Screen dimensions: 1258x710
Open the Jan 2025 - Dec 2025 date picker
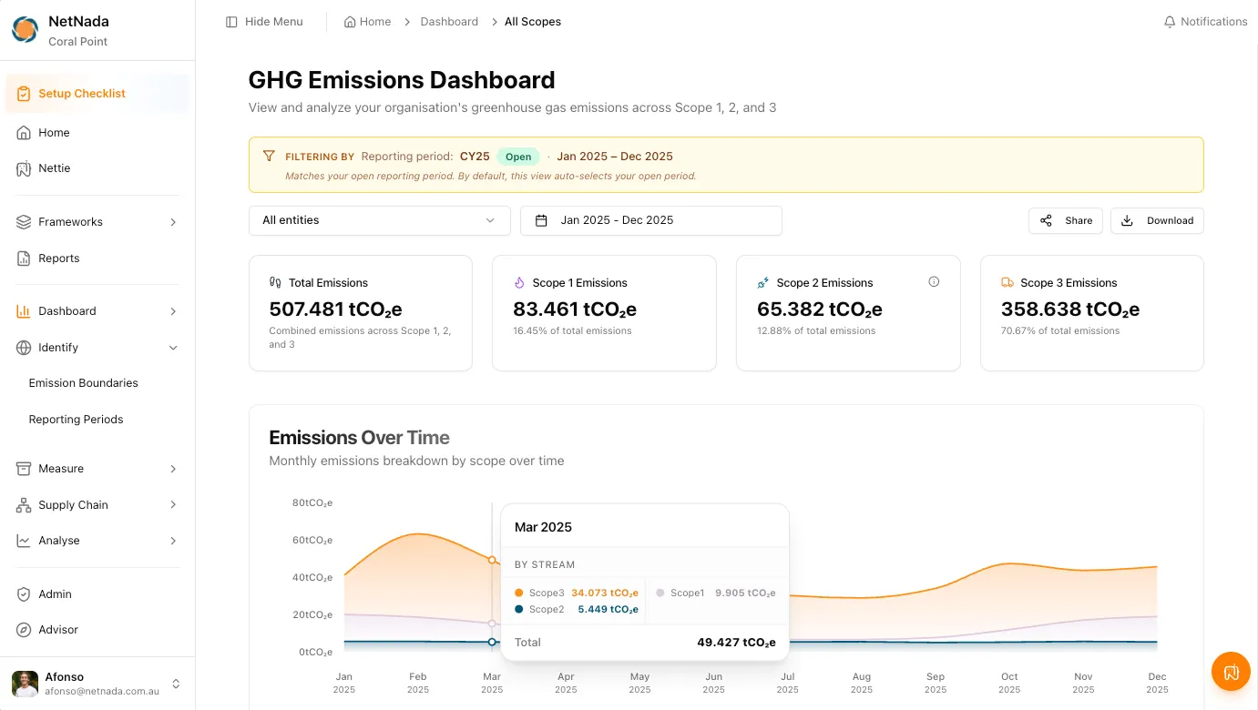tap(651, 220)
